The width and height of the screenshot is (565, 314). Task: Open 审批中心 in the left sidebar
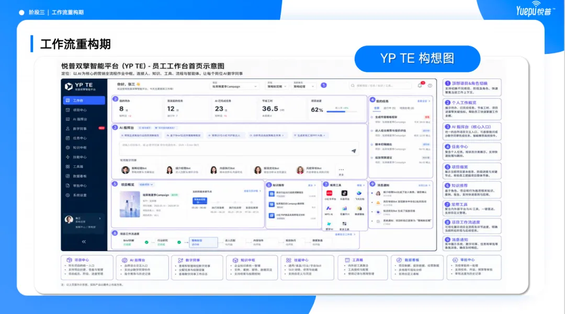(x=84, y=186)
